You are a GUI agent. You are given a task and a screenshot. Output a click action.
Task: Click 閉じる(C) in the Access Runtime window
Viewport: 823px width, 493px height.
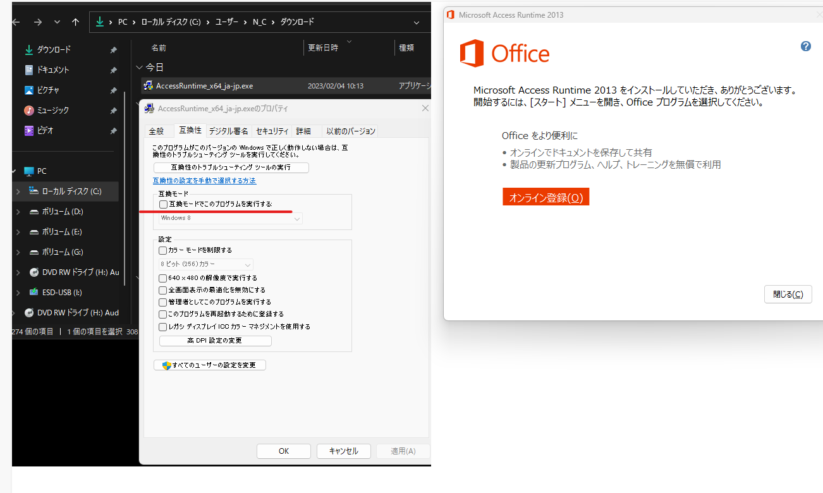pos(788,295)
